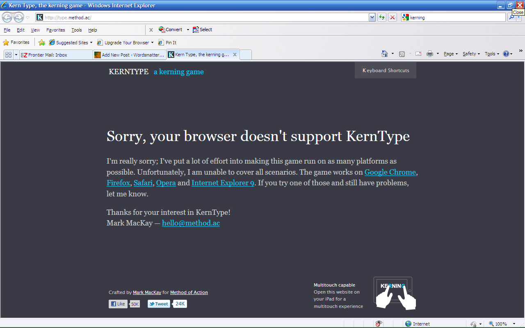525x328 pixels.
Task: Open the Favorites menu in the menu bar
Action: 55,30
